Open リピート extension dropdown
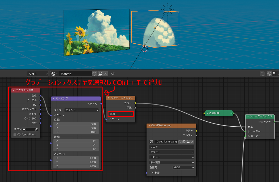The width and height of the screenshot is (279, 182). [x=172, y=157]
